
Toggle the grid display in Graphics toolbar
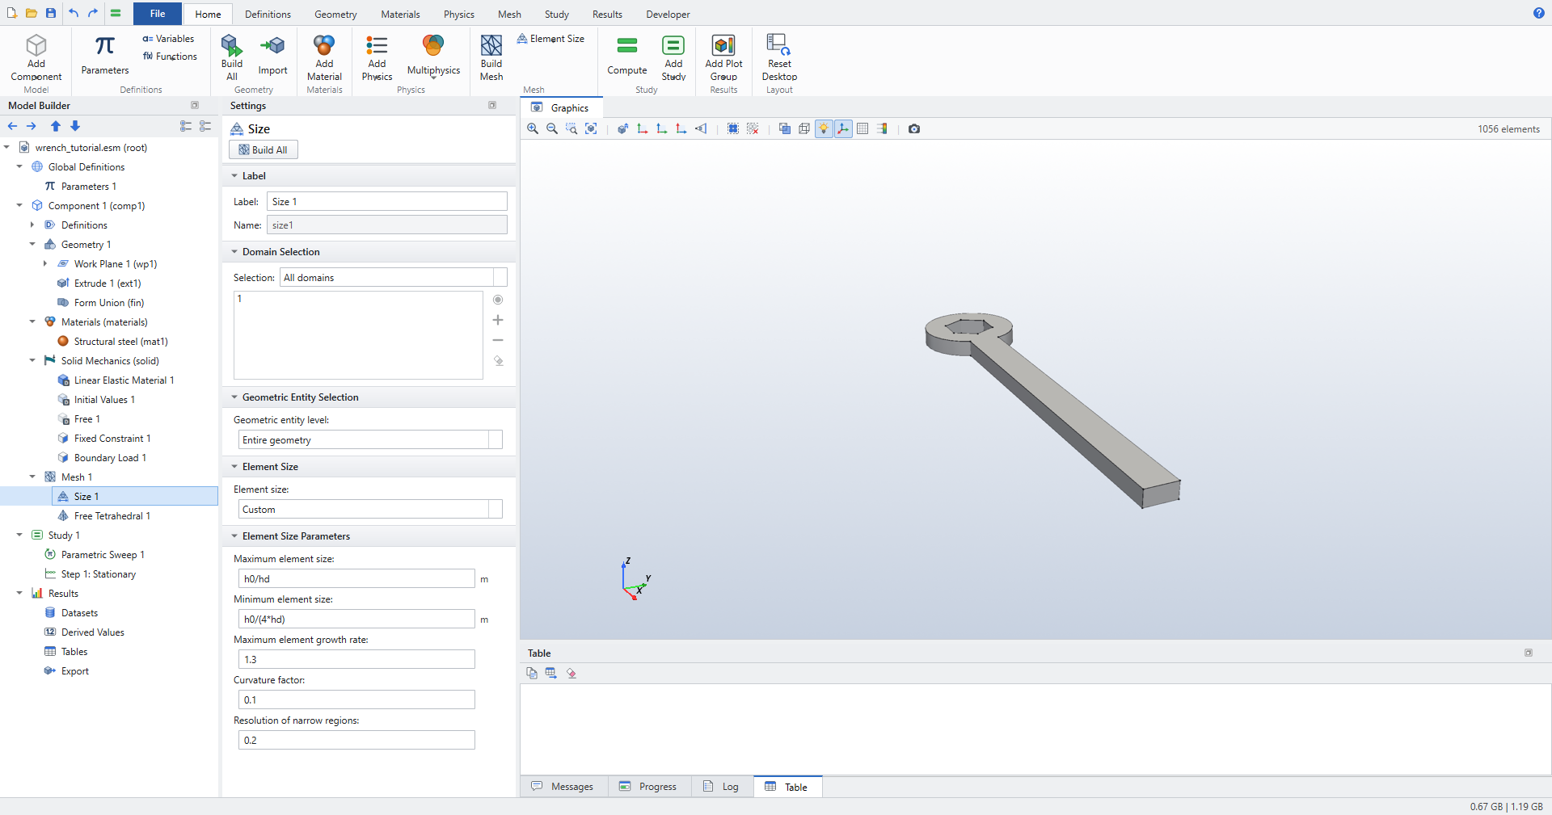pyautogui.click(x=862, y=128)
